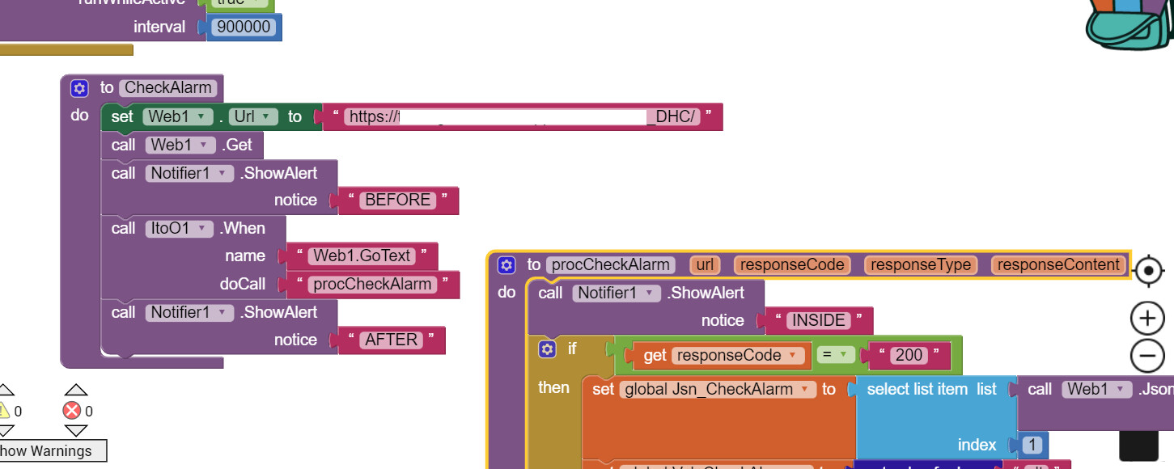Click the recenter workspace crosshair icon

click(x=1148, y=271)
